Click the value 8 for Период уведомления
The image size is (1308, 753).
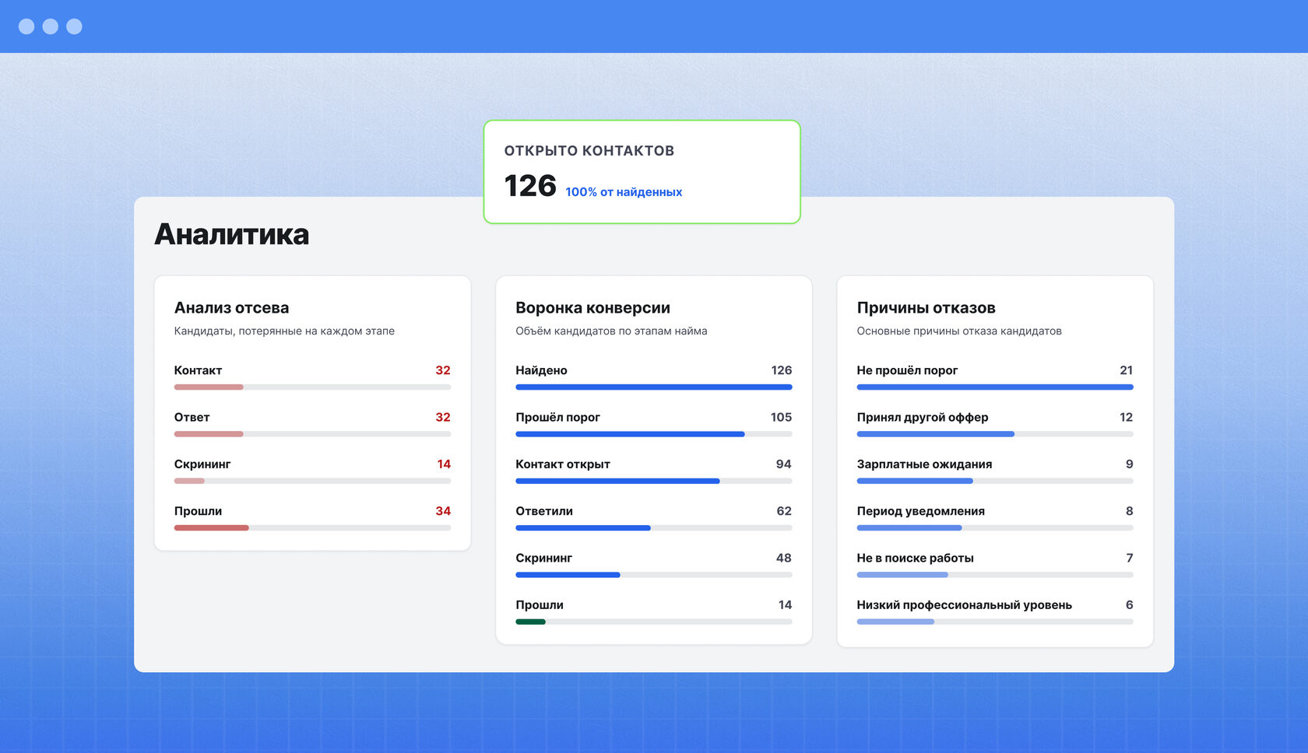(1130, 511)
